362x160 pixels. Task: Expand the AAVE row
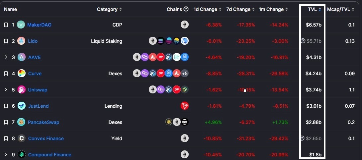[x=6, y=57]
